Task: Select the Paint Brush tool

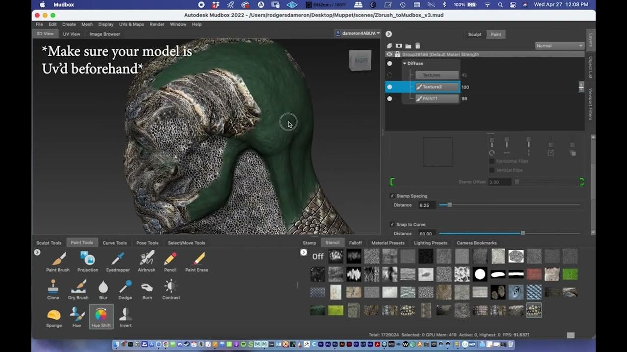Action: click(x=58, y=262)
